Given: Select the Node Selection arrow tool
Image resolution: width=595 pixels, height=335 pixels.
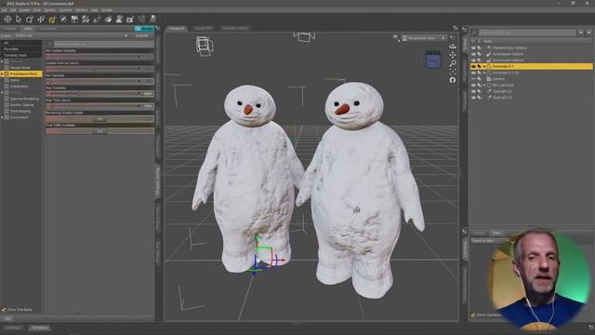Looking at the screenshot, I should (19, 19).
